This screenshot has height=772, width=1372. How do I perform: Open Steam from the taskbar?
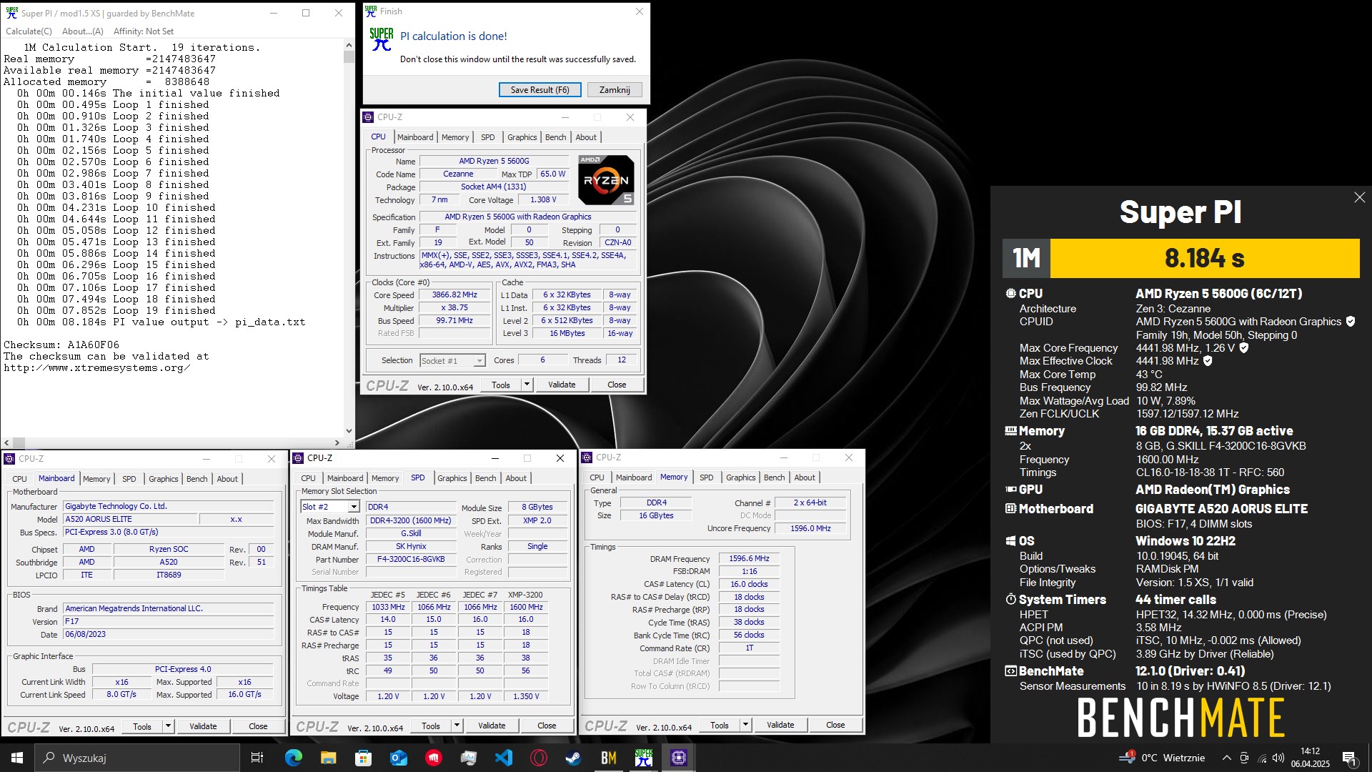(x=574, y=758)
